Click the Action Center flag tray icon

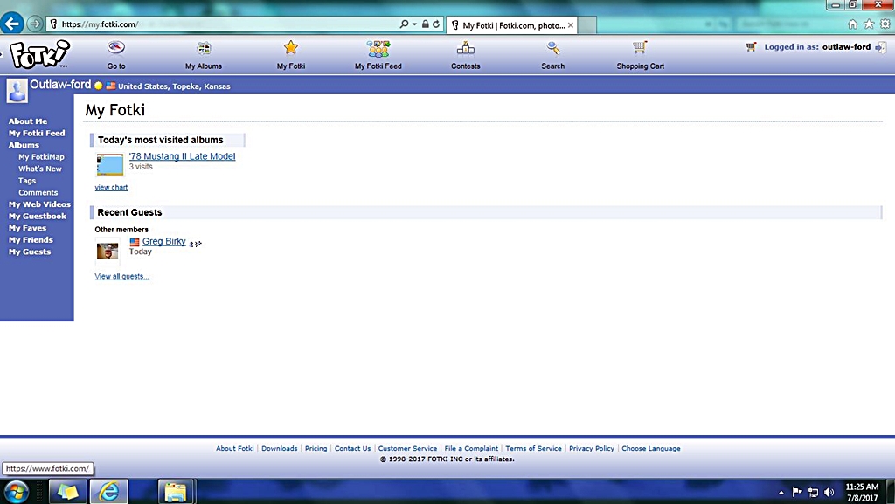pos(797,492)
